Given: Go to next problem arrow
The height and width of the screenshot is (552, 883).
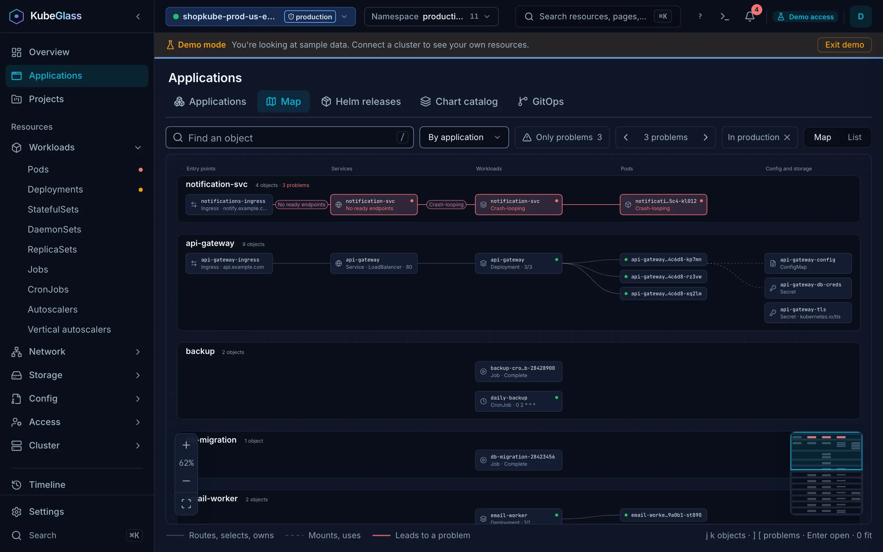Looking at the screenshot, I should (705, 137).
